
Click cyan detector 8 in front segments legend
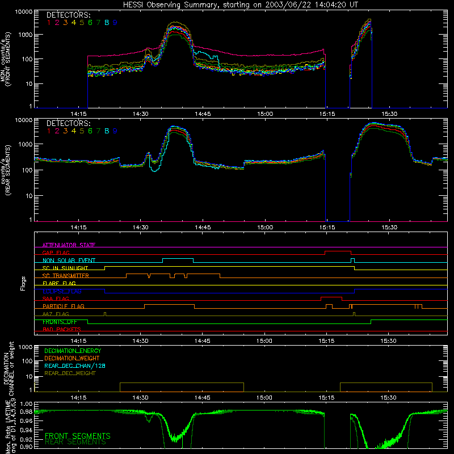[107, 23]
